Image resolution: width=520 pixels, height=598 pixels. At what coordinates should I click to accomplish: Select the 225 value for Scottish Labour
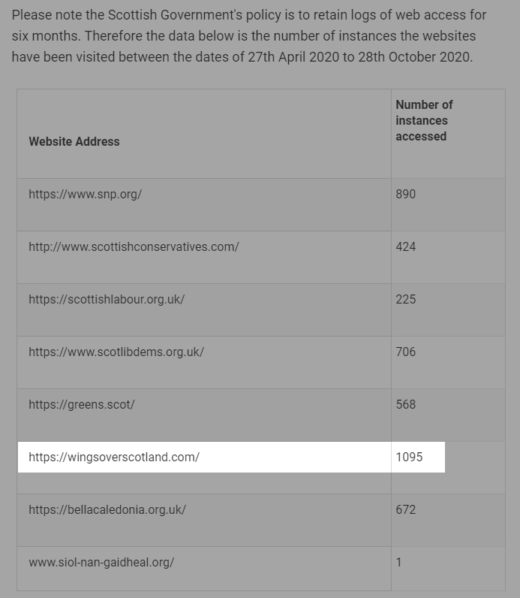405,300
